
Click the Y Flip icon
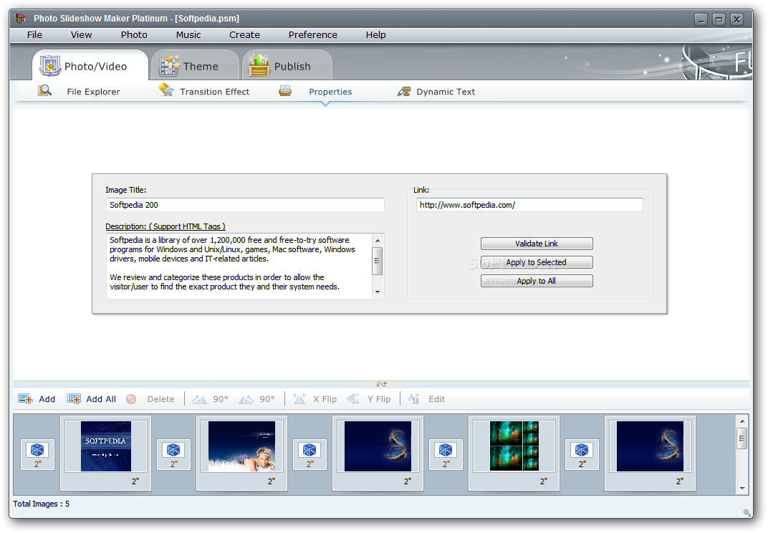coord(353,399)
